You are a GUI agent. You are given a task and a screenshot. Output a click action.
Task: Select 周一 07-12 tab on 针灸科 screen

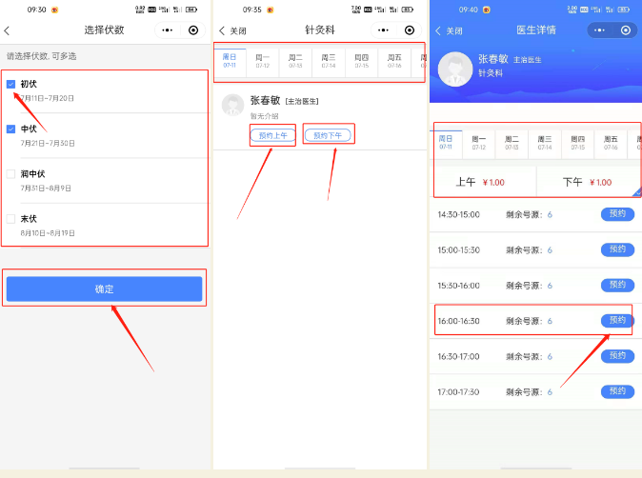263,61
